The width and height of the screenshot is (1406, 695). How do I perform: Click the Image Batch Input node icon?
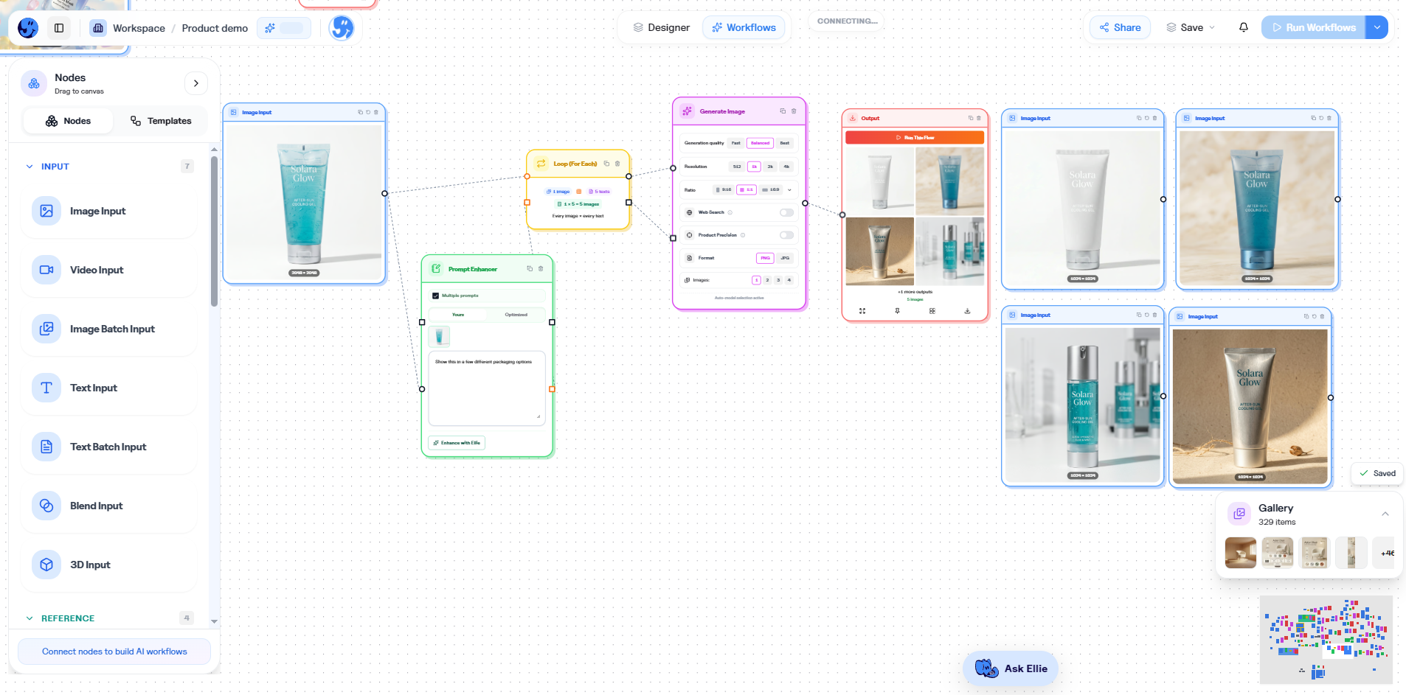pyautogui.click(x=46, y=329)
